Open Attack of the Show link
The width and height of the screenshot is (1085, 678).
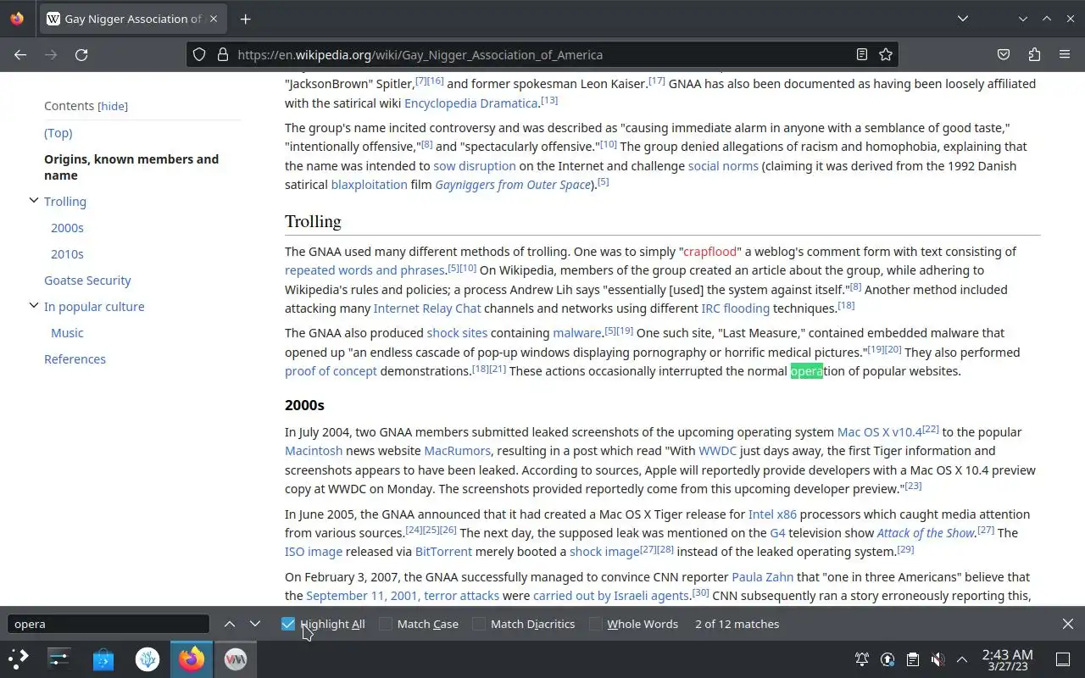point(926,532)
